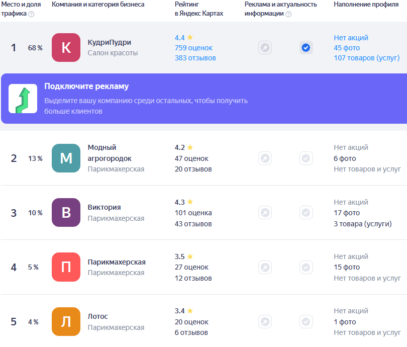Image resolution: width=407 pixels, height=347 pixels.
Task: Click the grey verification badge for Парикмахерская row
Action: pyautogui.click(x=306, y=267)
